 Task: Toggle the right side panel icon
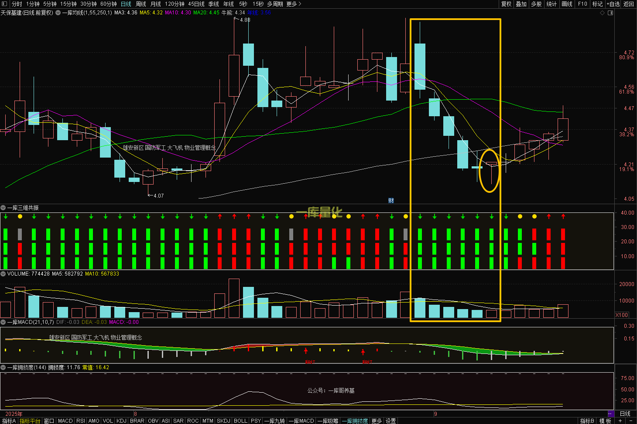tap(610, 13)
